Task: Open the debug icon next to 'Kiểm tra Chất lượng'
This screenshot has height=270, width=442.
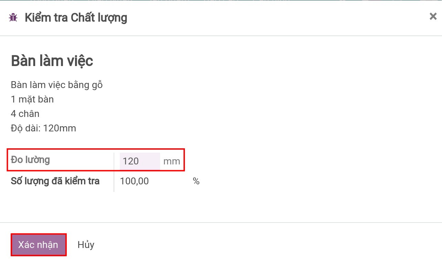Action: (13, 17)
